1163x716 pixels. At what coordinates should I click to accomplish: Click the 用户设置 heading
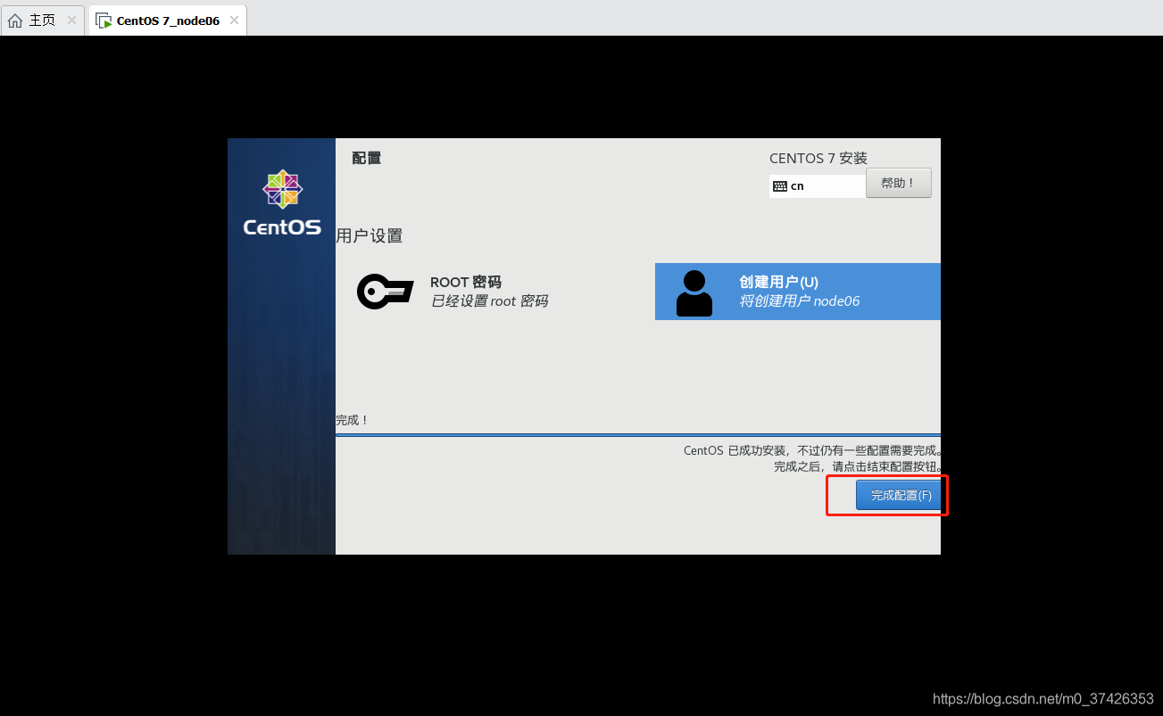pos(370,236)
